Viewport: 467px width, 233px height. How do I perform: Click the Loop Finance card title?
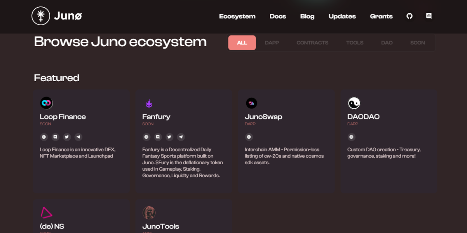63,117
